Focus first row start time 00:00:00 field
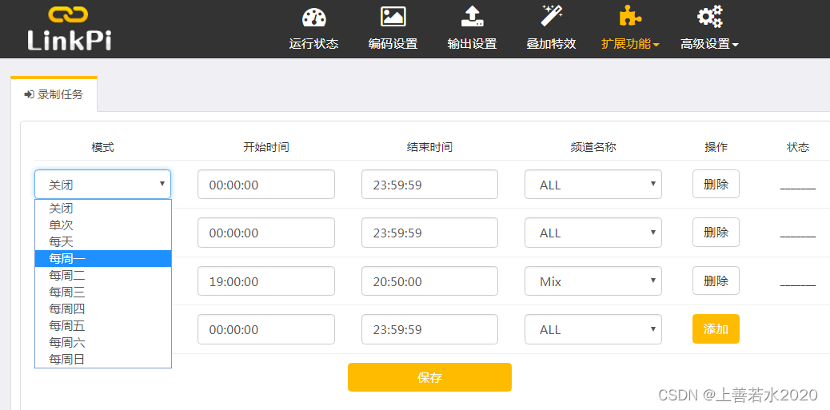830x410 pixels. [266, 184]
